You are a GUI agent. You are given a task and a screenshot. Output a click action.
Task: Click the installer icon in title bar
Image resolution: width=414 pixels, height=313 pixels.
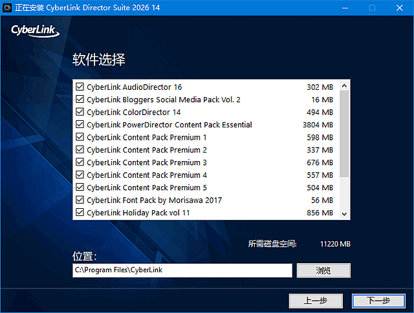tap(8, 8)
